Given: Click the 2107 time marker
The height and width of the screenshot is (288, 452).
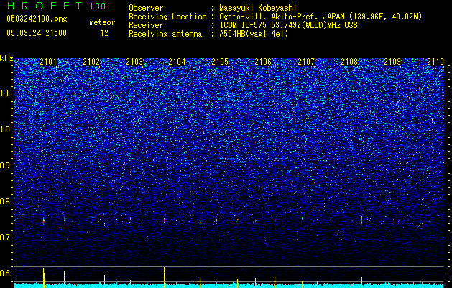Looking at the screenshot, I should (306, 62).
